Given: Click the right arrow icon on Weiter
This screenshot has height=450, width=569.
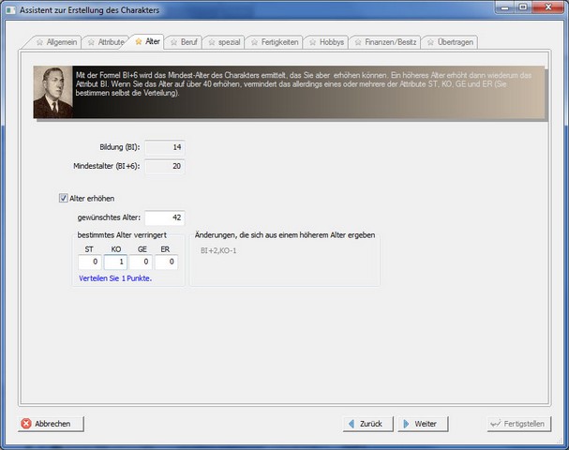Looking at the screenshot, I should coord(407,424).
